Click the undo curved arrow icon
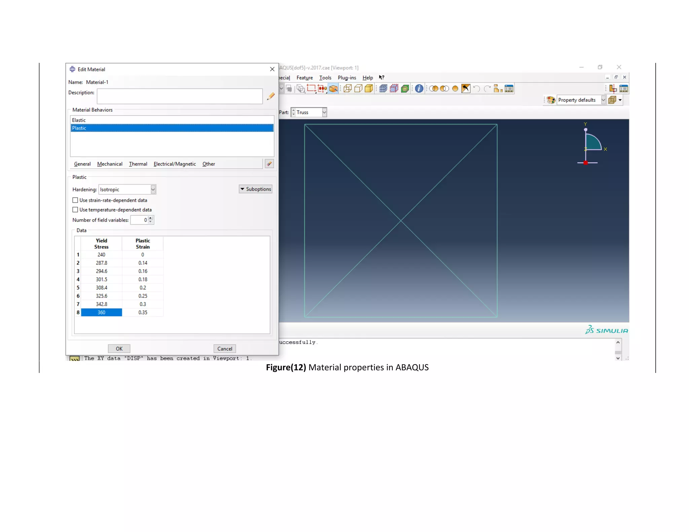 (476, 88)
